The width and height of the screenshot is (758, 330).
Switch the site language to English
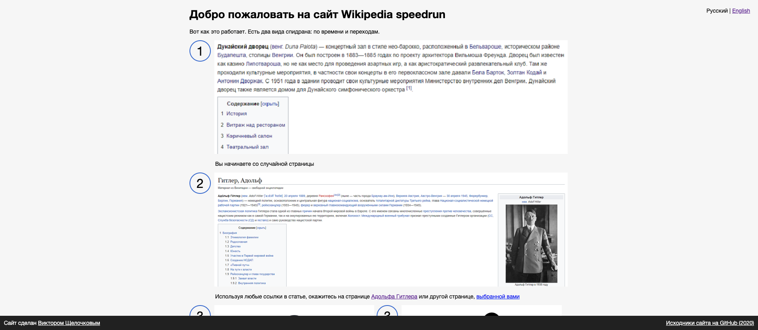click(x=741, y=11)
